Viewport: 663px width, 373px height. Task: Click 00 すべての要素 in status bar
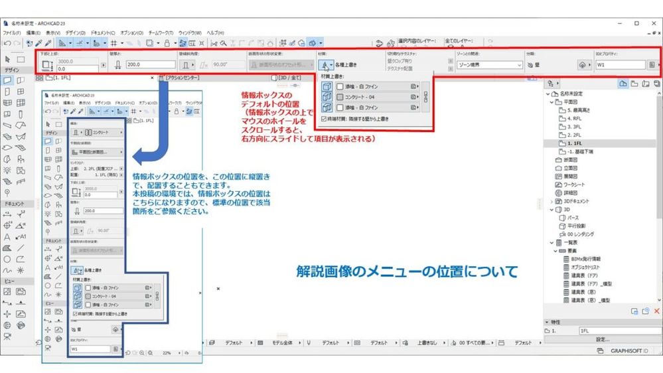pos(476,343)
